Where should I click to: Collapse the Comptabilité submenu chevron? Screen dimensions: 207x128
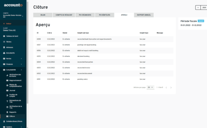pos(21,70)
